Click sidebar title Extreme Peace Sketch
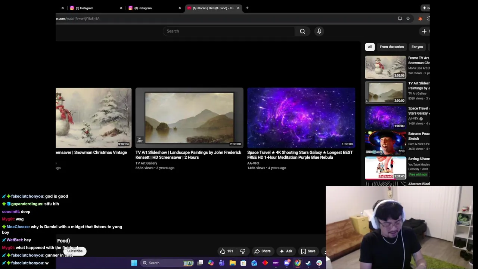 coord(419,136)
